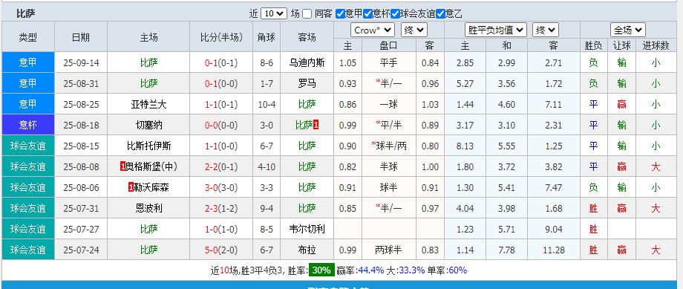Click the 意甲 type cell for 25-09-14
Screen dimensions: 683x289
pos(28,62)
